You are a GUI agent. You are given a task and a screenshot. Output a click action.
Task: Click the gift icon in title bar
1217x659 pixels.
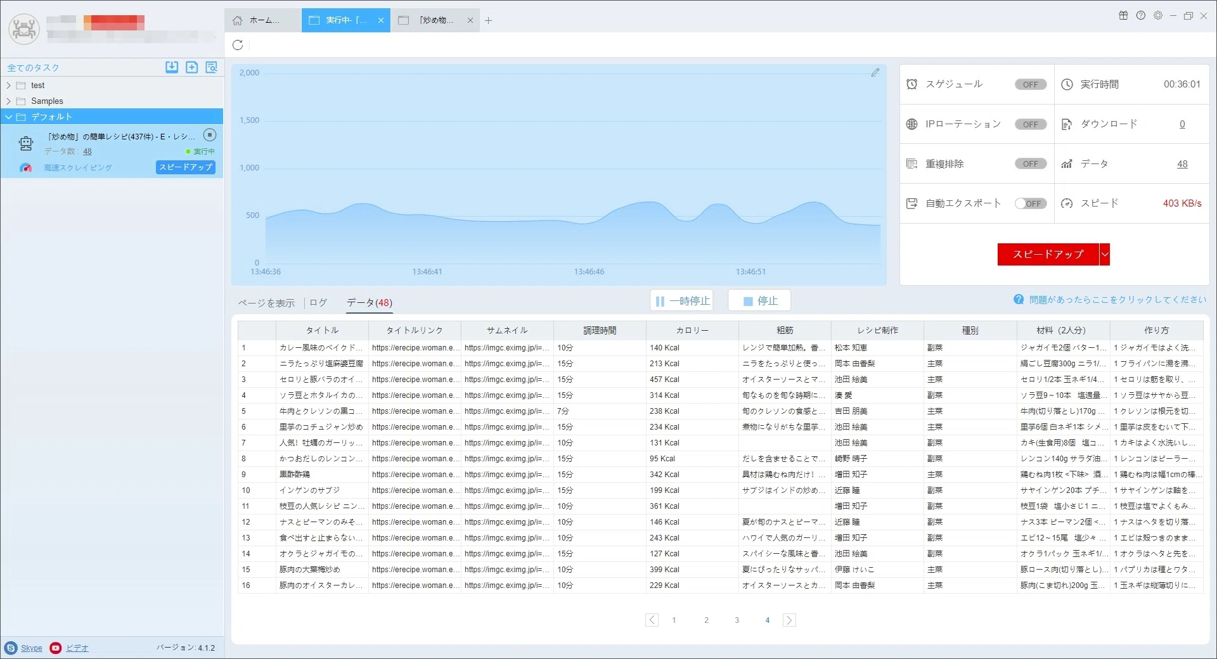point(1123,15)
